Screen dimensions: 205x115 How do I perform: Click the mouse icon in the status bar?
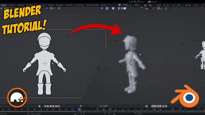28,114
